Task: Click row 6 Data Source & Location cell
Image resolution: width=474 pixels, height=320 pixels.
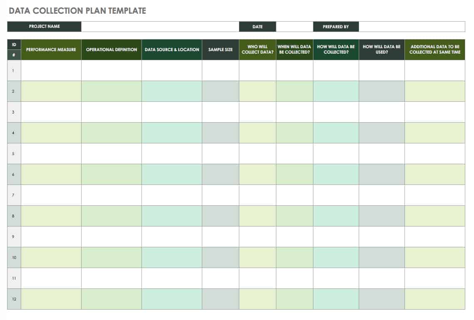Action: pyautogui.click(x=172, y=175)
